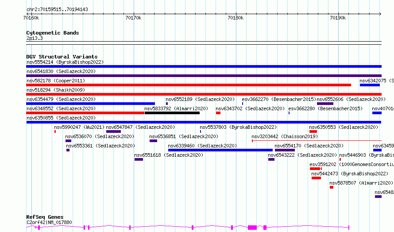Click the Cytogenetic Bands track title
Screen dimensions: 394x232
(53, 33)
